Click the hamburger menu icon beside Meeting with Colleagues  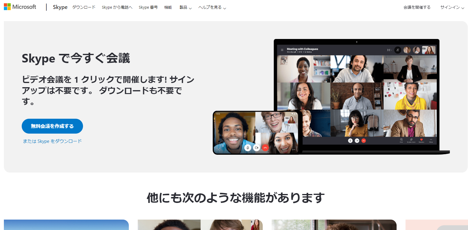[282, 50]
